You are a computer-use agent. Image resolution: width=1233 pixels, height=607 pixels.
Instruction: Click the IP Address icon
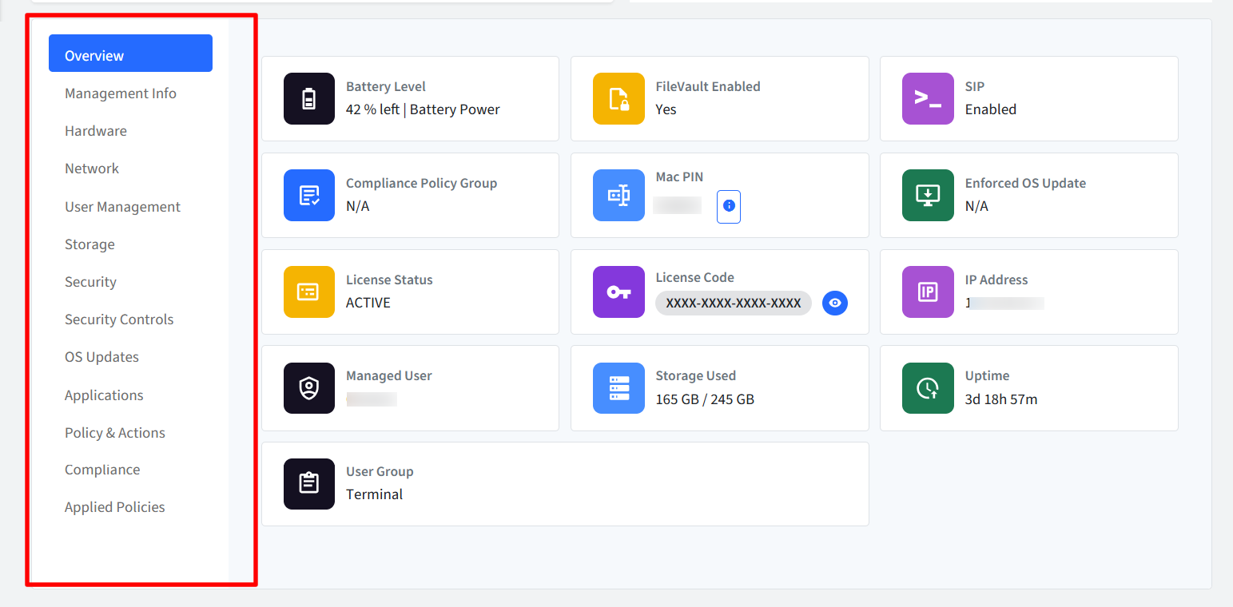click(x=928, y=292)
